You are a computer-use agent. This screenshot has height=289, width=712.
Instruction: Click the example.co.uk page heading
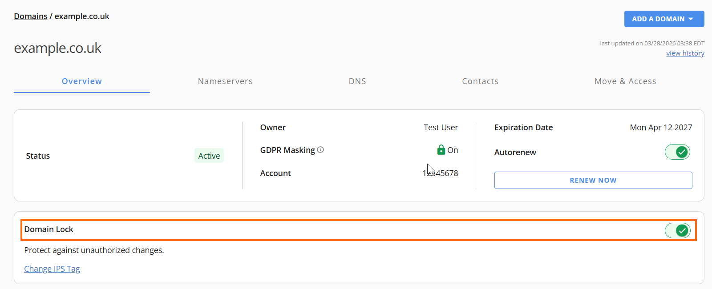58,48
